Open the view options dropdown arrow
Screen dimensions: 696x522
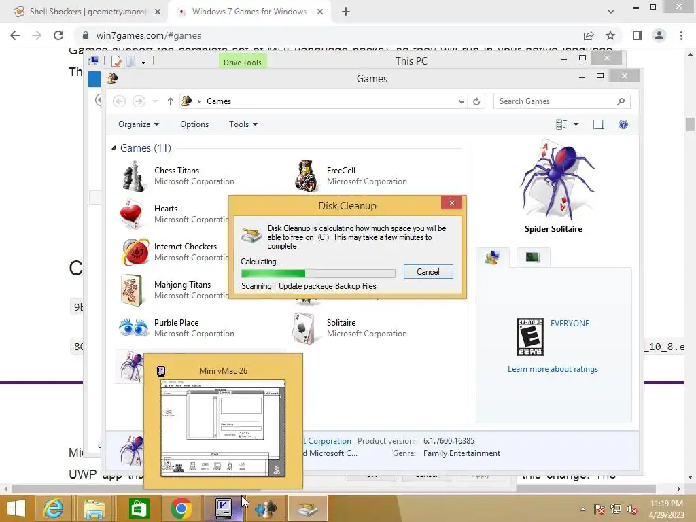(x=576, y=124)
